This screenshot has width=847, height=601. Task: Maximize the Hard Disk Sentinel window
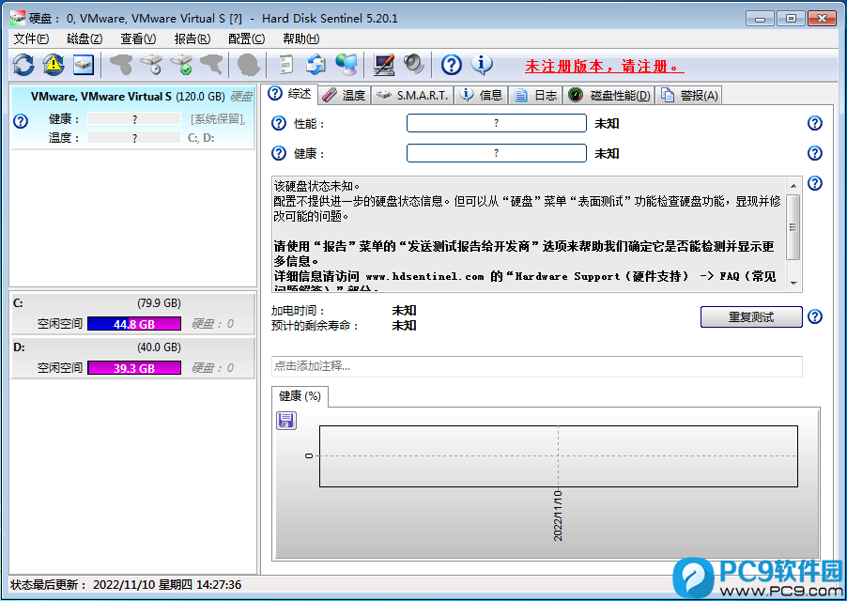click(x=792, y=19)
